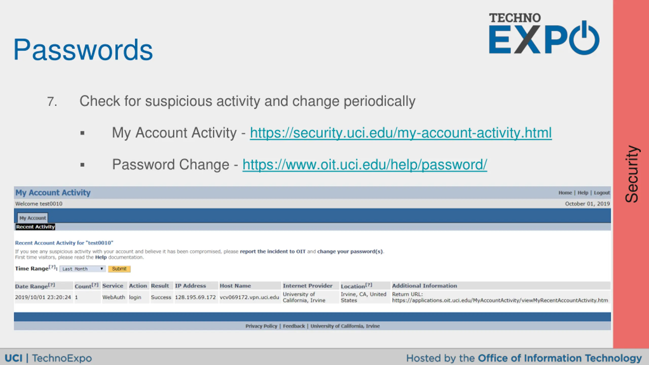Open the report the incident to OIT link
649x365 pixels.
click(273, 251)
